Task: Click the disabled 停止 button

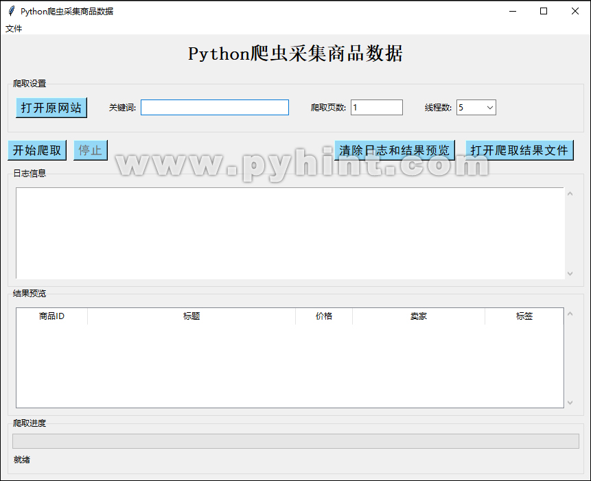Action: (90, 150)
